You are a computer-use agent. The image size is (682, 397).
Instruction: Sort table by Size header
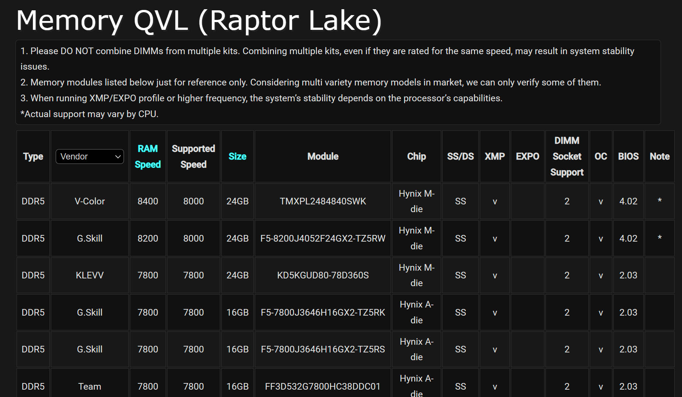[238, 157]
